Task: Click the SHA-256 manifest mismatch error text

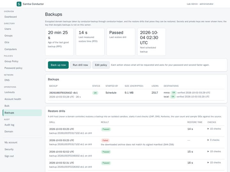Action: click(x=137, y=145)
